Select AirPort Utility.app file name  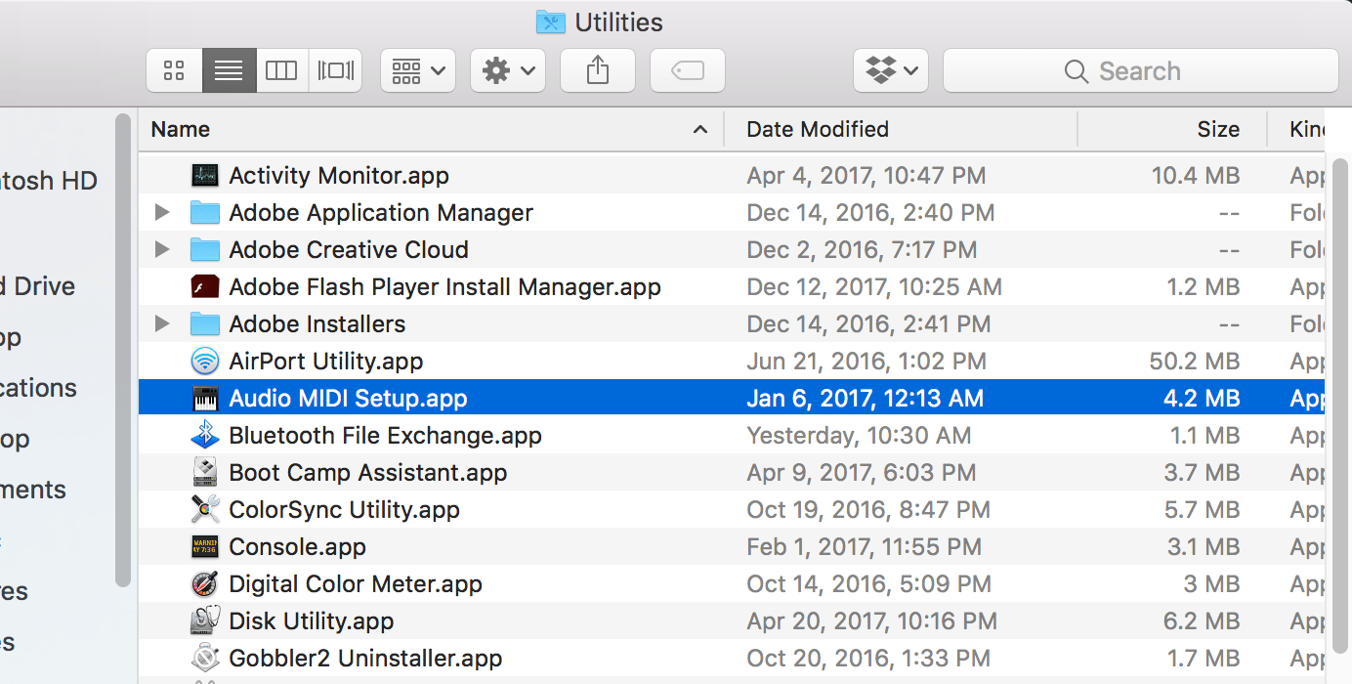click(326, 362)
